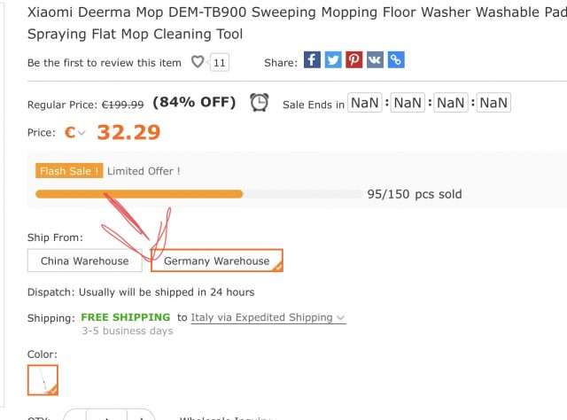Select China Warehouse shipping option
Image resolution: width=567 pixels, height=420 pixels.
[85, 261]
